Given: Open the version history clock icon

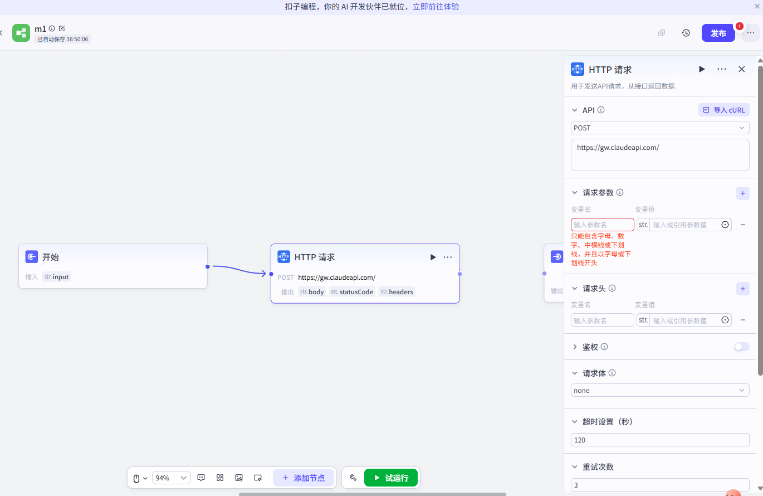Looking at the screenshot, I should [x=686, y=33].
